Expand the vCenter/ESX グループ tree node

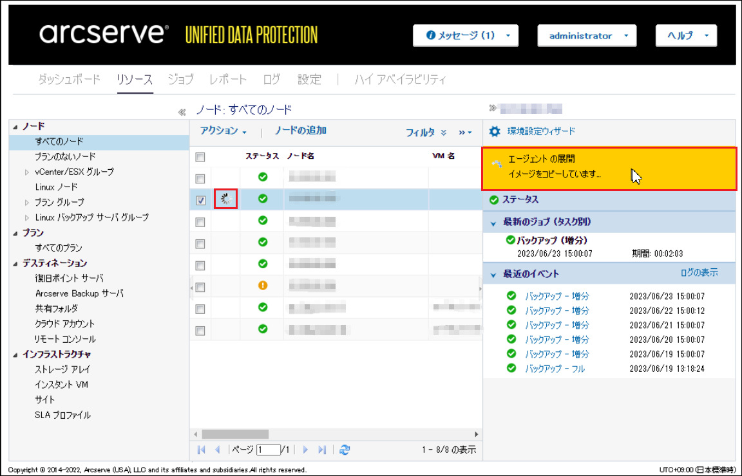click(x=27, y=172)
